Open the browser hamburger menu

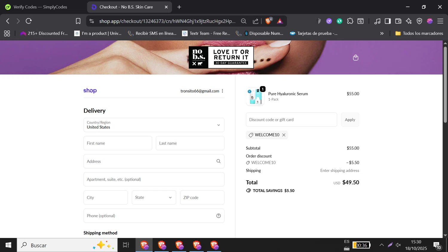pos(440,21)
